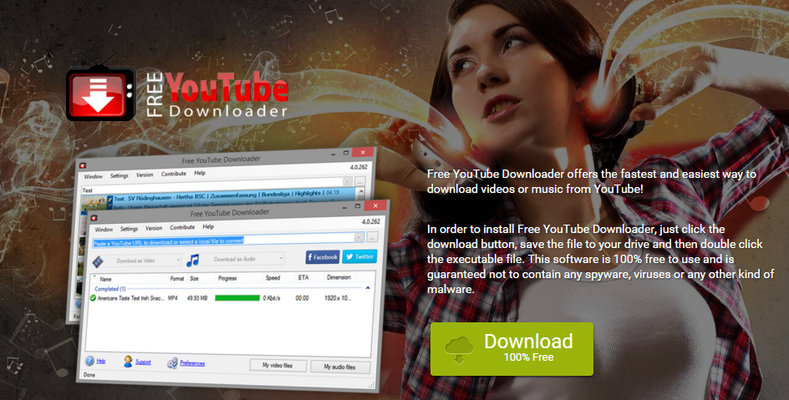This screenshot has width=789, height=400.
Task: Open Help menu in the front window
Action: [208, 226]
